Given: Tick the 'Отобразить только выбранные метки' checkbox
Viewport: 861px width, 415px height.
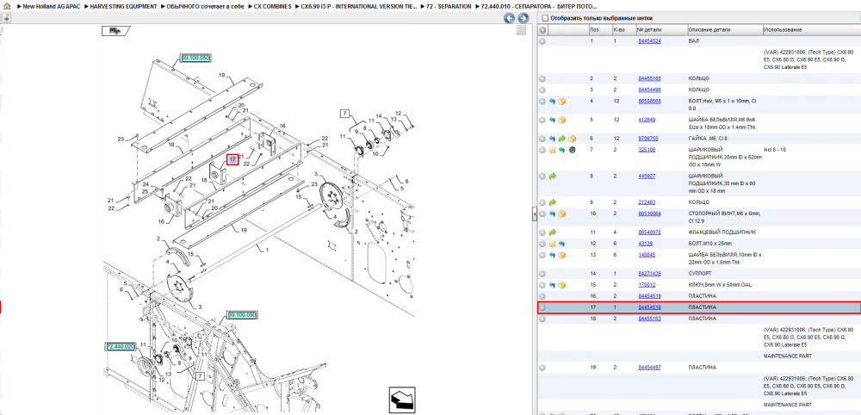Looking at the screenshot, I should (x=545, y=18).
